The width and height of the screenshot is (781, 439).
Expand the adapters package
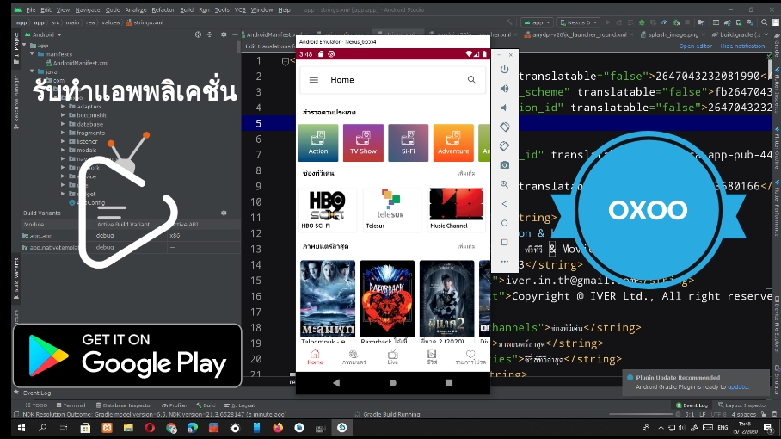[x=63, y=106]
